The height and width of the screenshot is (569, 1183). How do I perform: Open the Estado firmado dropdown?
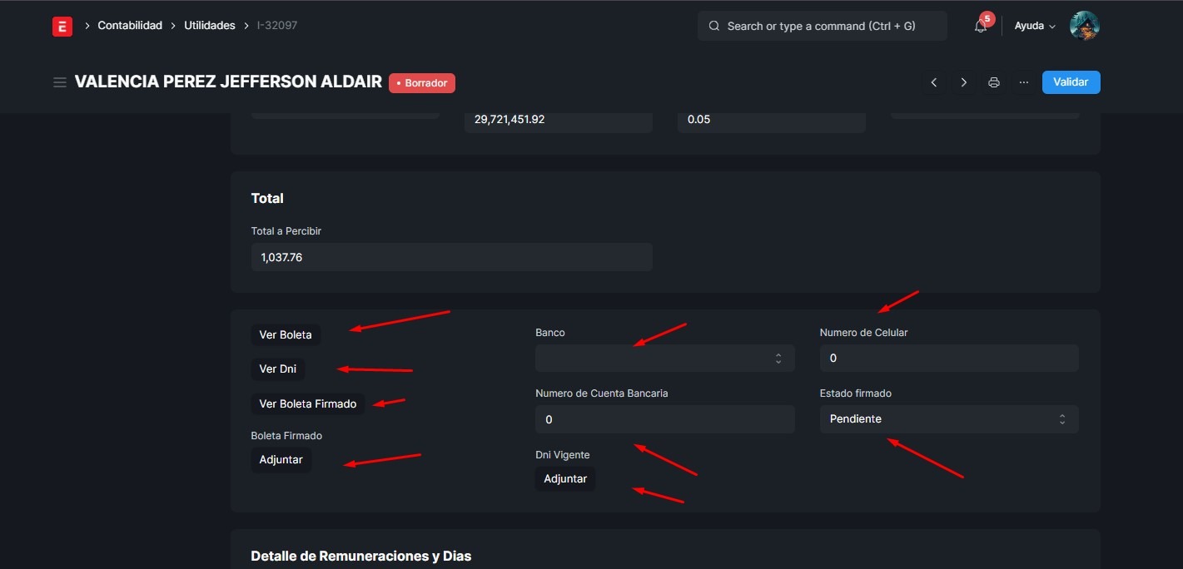(x=948, y=419)
